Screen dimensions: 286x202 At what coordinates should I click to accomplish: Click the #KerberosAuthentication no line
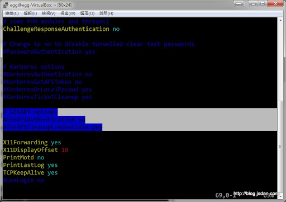(x=47, y=74)
